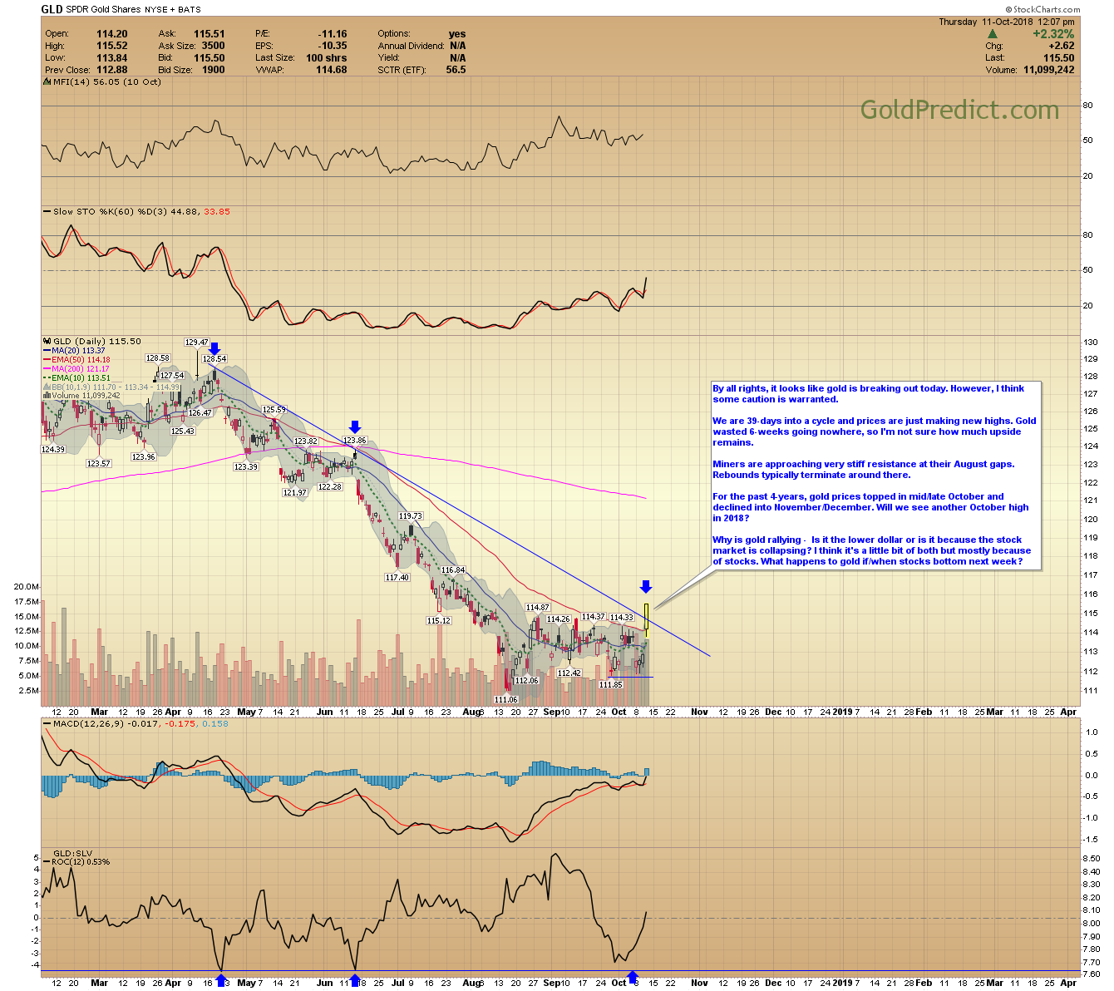Expand the EMA(10) legend entry

[48, 378]
